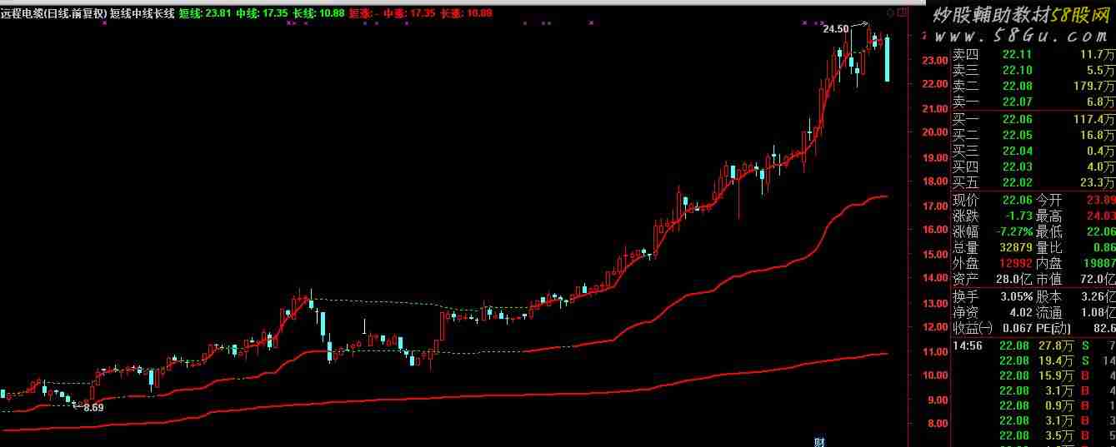Select the 卖三 22.10 ask row

pyautogui.click(x=1033, y=70)
